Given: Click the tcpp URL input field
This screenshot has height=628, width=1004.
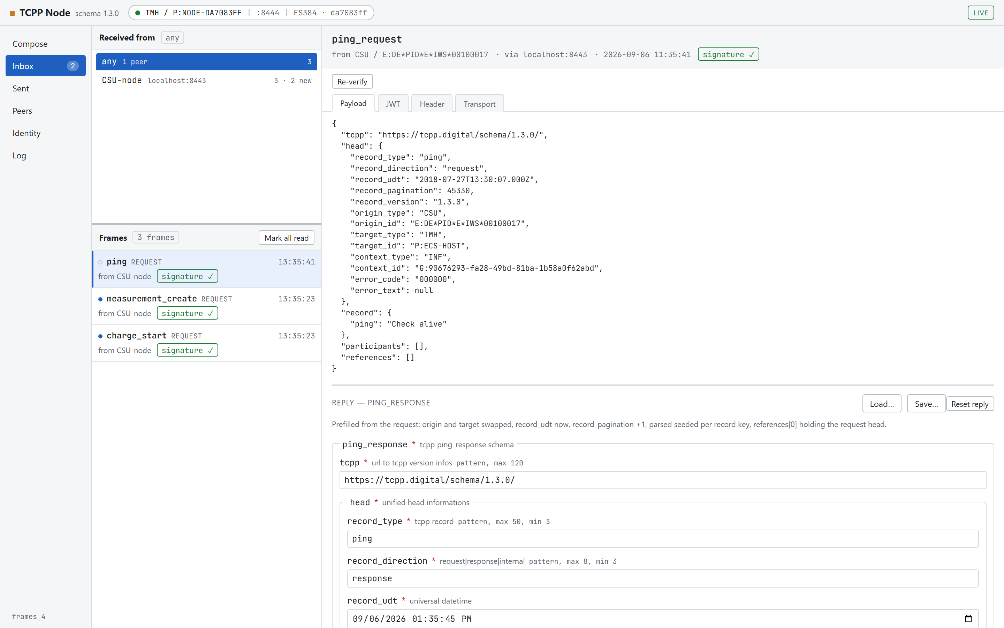Looking at the screenshot, I should point(663,480).
